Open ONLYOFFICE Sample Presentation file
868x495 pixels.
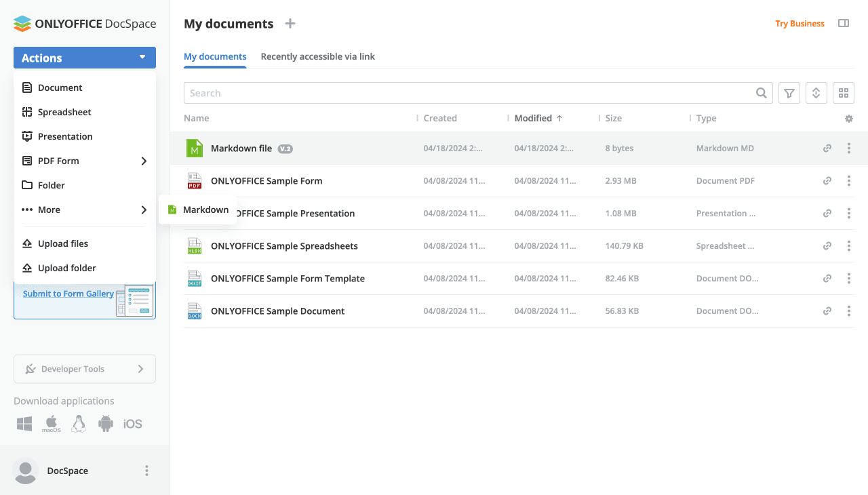296,214
